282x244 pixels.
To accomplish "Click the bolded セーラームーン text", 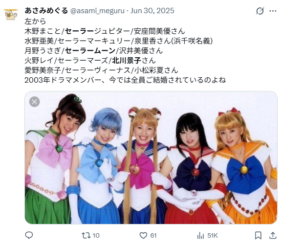I will (90, 51).
